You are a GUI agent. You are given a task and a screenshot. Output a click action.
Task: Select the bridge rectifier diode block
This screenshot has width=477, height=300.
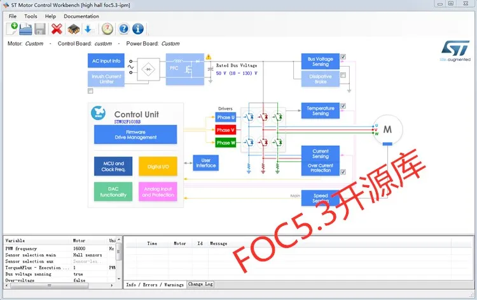[x=148, y=70]
